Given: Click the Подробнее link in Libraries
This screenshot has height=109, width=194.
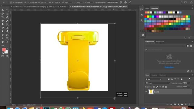Looking at the screenshot, I should pyautogui.click(x=169, y=67).
